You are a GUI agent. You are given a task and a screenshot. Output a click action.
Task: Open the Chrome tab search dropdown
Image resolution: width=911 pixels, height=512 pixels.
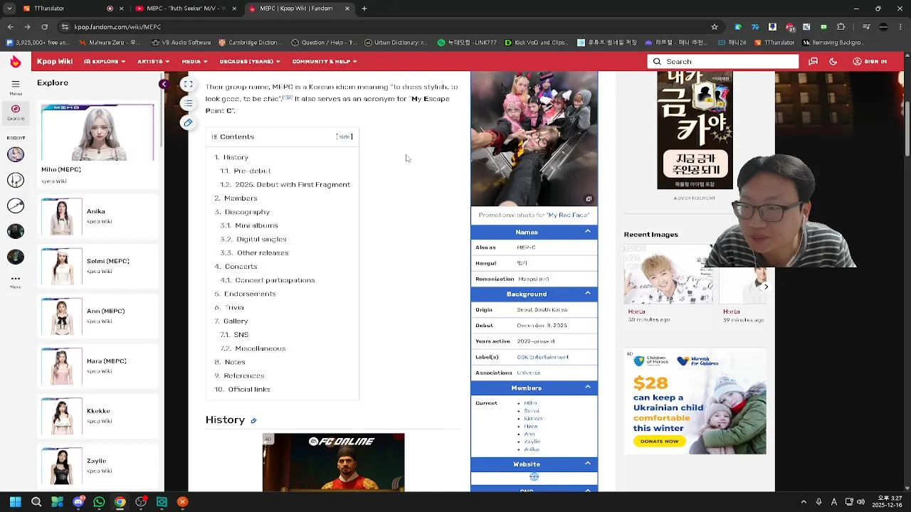click(x=11, y=9)
